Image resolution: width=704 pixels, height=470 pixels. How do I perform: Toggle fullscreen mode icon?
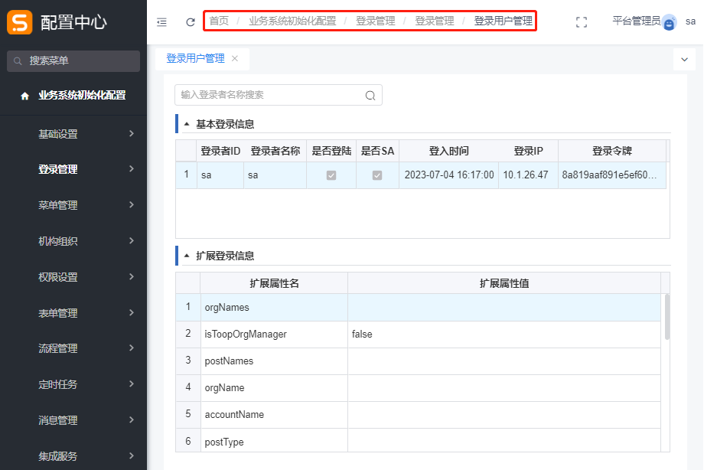(x=582, y=22)
